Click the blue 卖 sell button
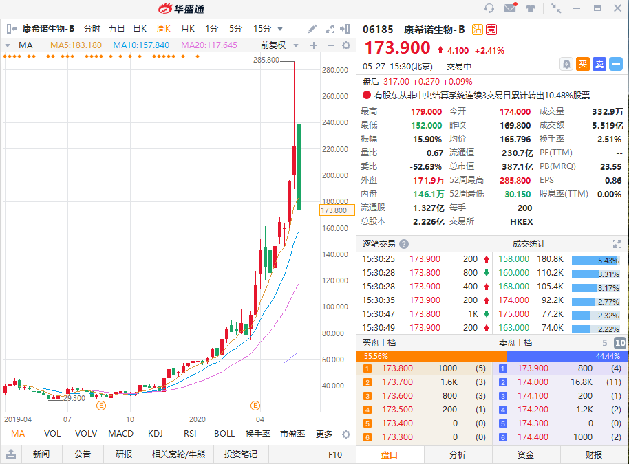 (599, 64)
